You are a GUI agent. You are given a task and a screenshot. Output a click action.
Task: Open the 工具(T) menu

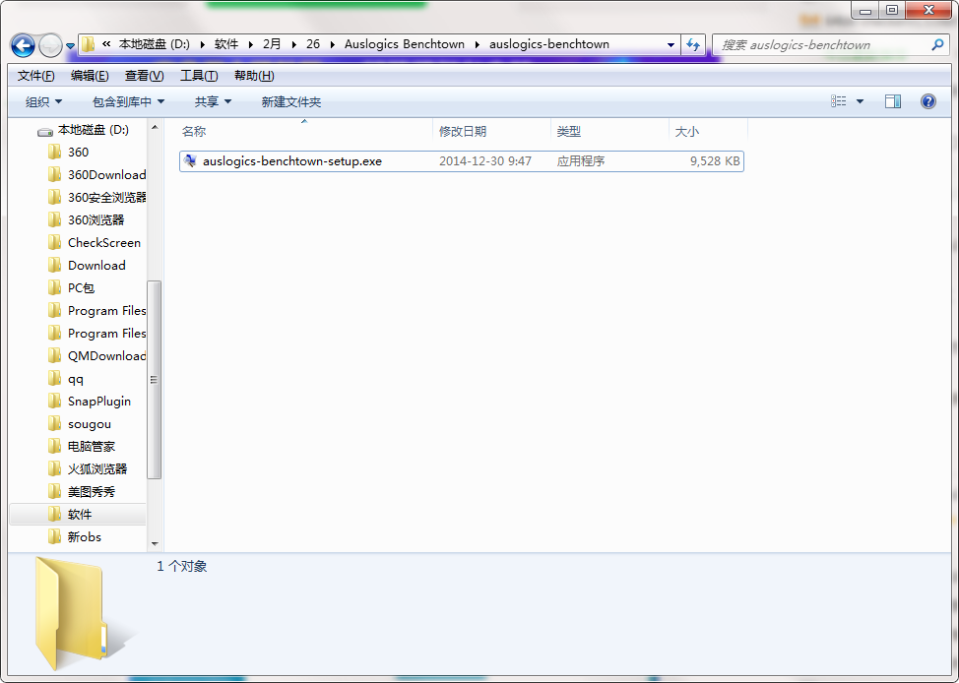(199, 75)
